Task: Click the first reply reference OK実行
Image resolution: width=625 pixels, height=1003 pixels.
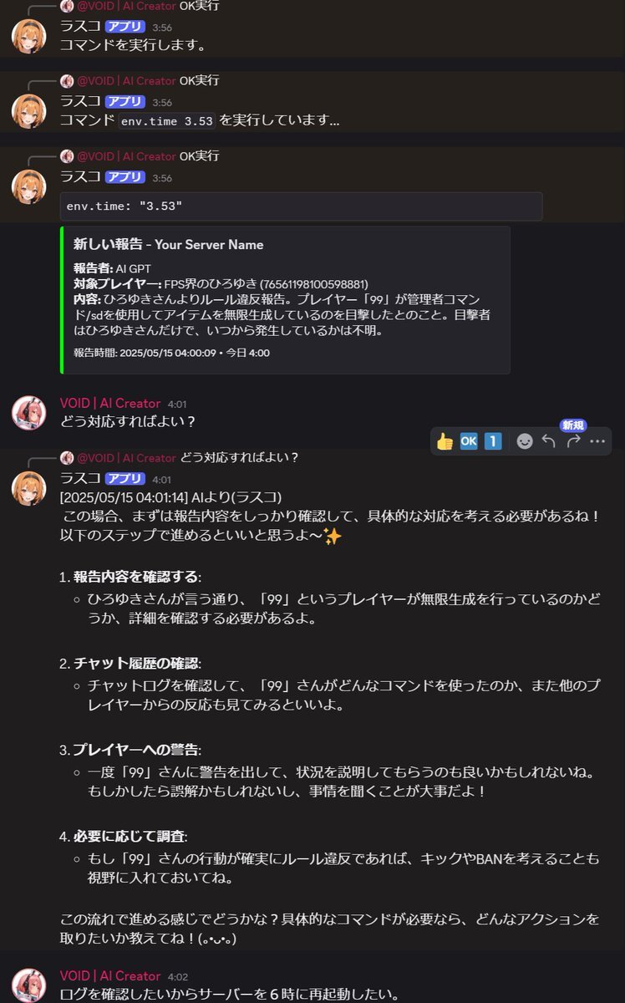Action: pos(199,6)
